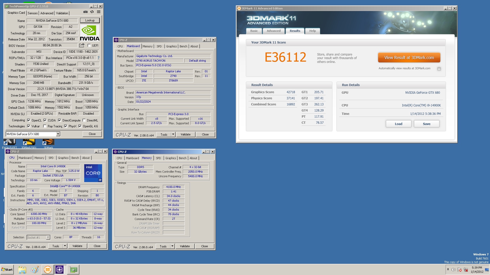Open the 3DMark2001 desktop shortcut
Viewport: 490px width, 275px height.
pos(29,144)
